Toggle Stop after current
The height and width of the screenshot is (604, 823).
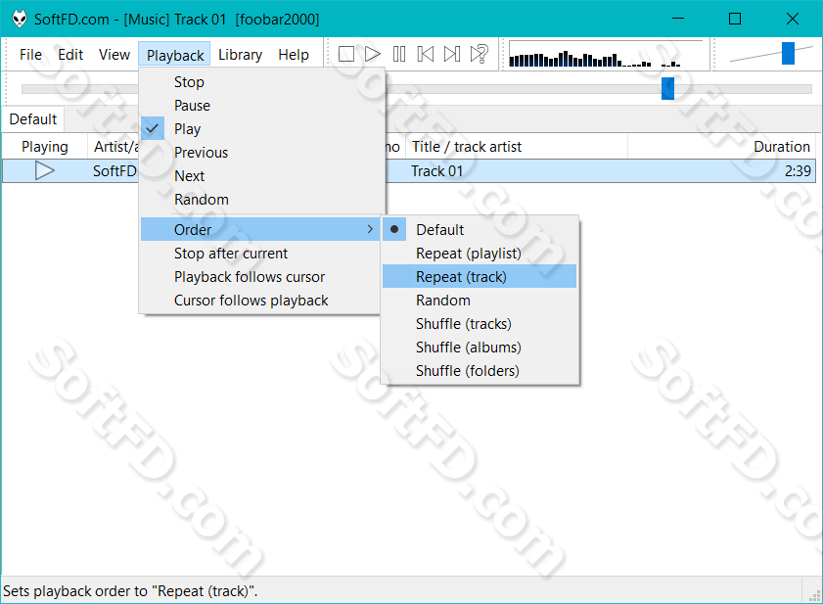coord(260,254)
